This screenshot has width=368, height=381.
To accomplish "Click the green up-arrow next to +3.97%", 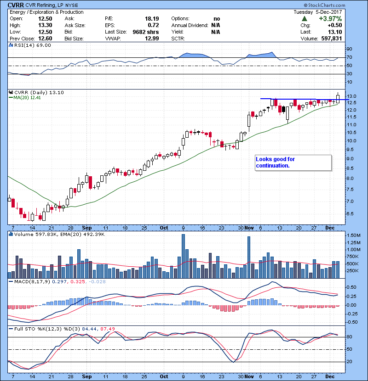I will [305, 19].
